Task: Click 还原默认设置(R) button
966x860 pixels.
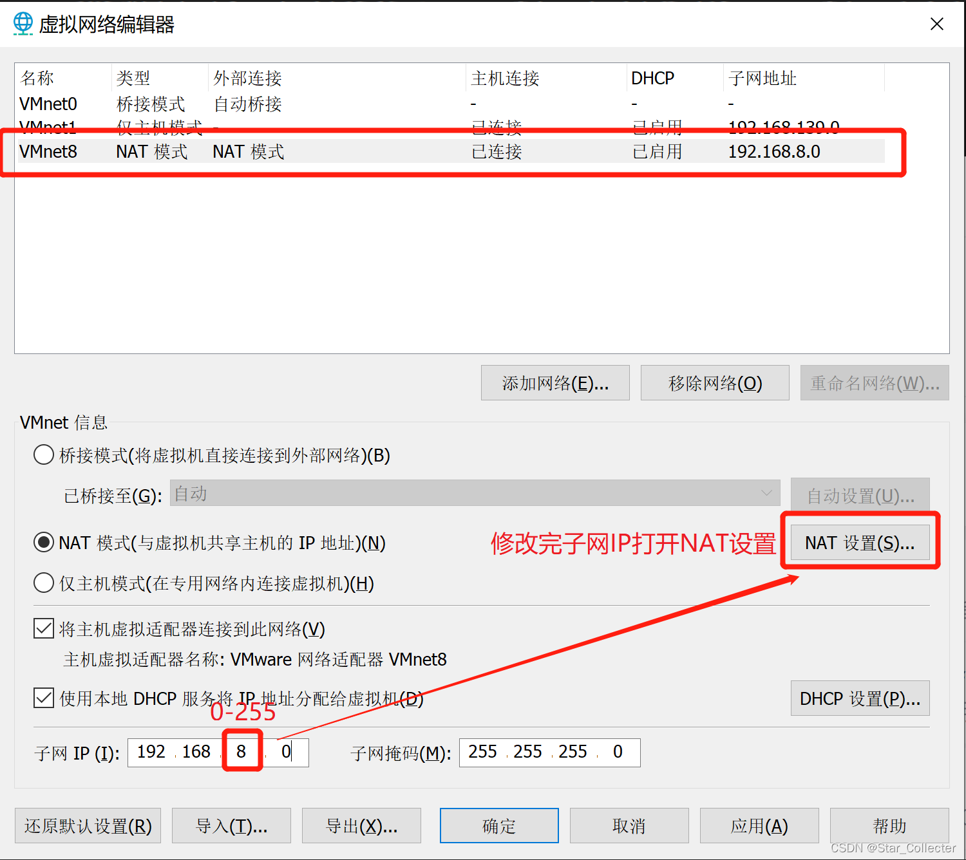Action: tap(88, 826)
